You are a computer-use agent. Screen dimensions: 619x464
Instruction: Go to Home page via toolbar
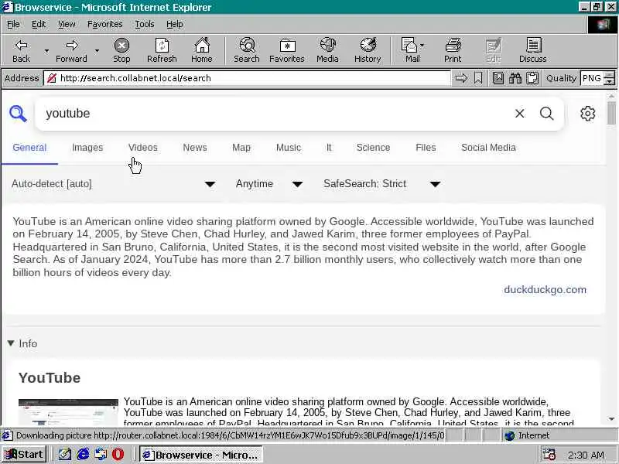click(202, 50)
